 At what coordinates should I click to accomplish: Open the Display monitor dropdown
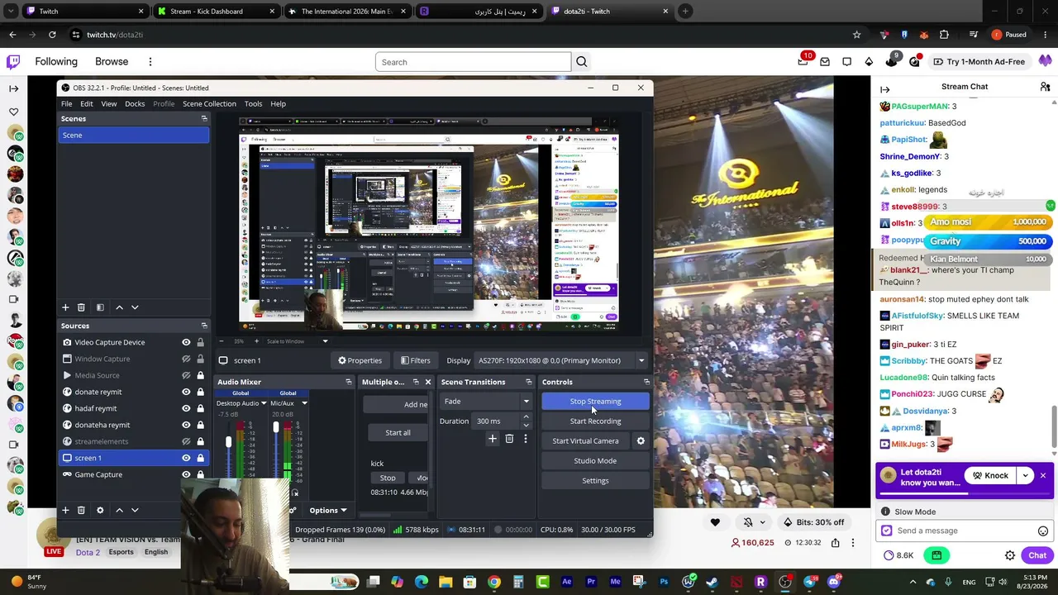[x=561, y=360]
